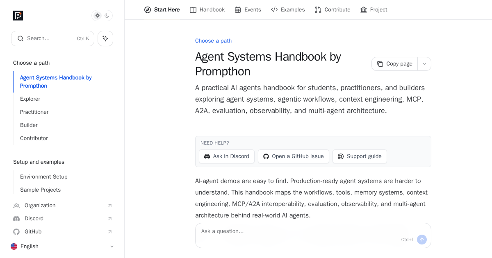Switch to dark mode moon icon
Image resolution: width=492 pixels, height=258 pixels.
[107, 16]
